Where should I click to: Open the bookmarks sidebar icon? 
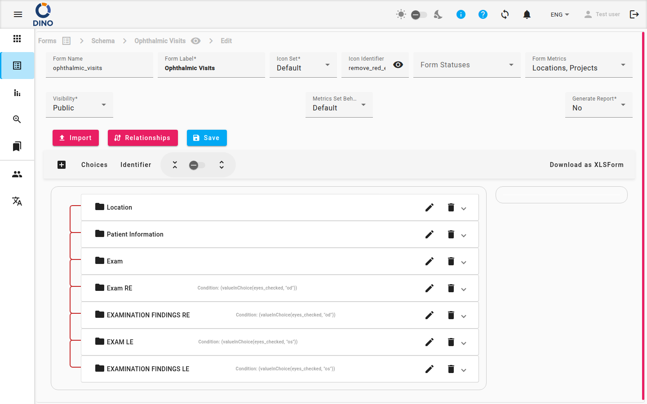pos(17,146)
